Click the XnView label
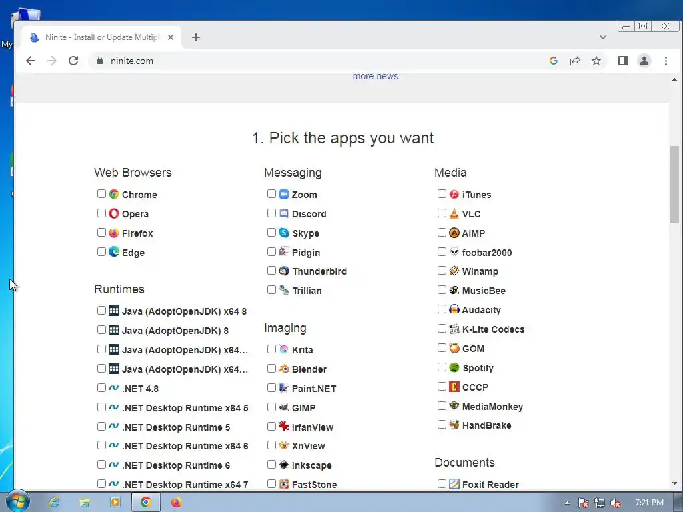This screenshot has width=683, height=512. pyautogui.click(x=308, y=446)
